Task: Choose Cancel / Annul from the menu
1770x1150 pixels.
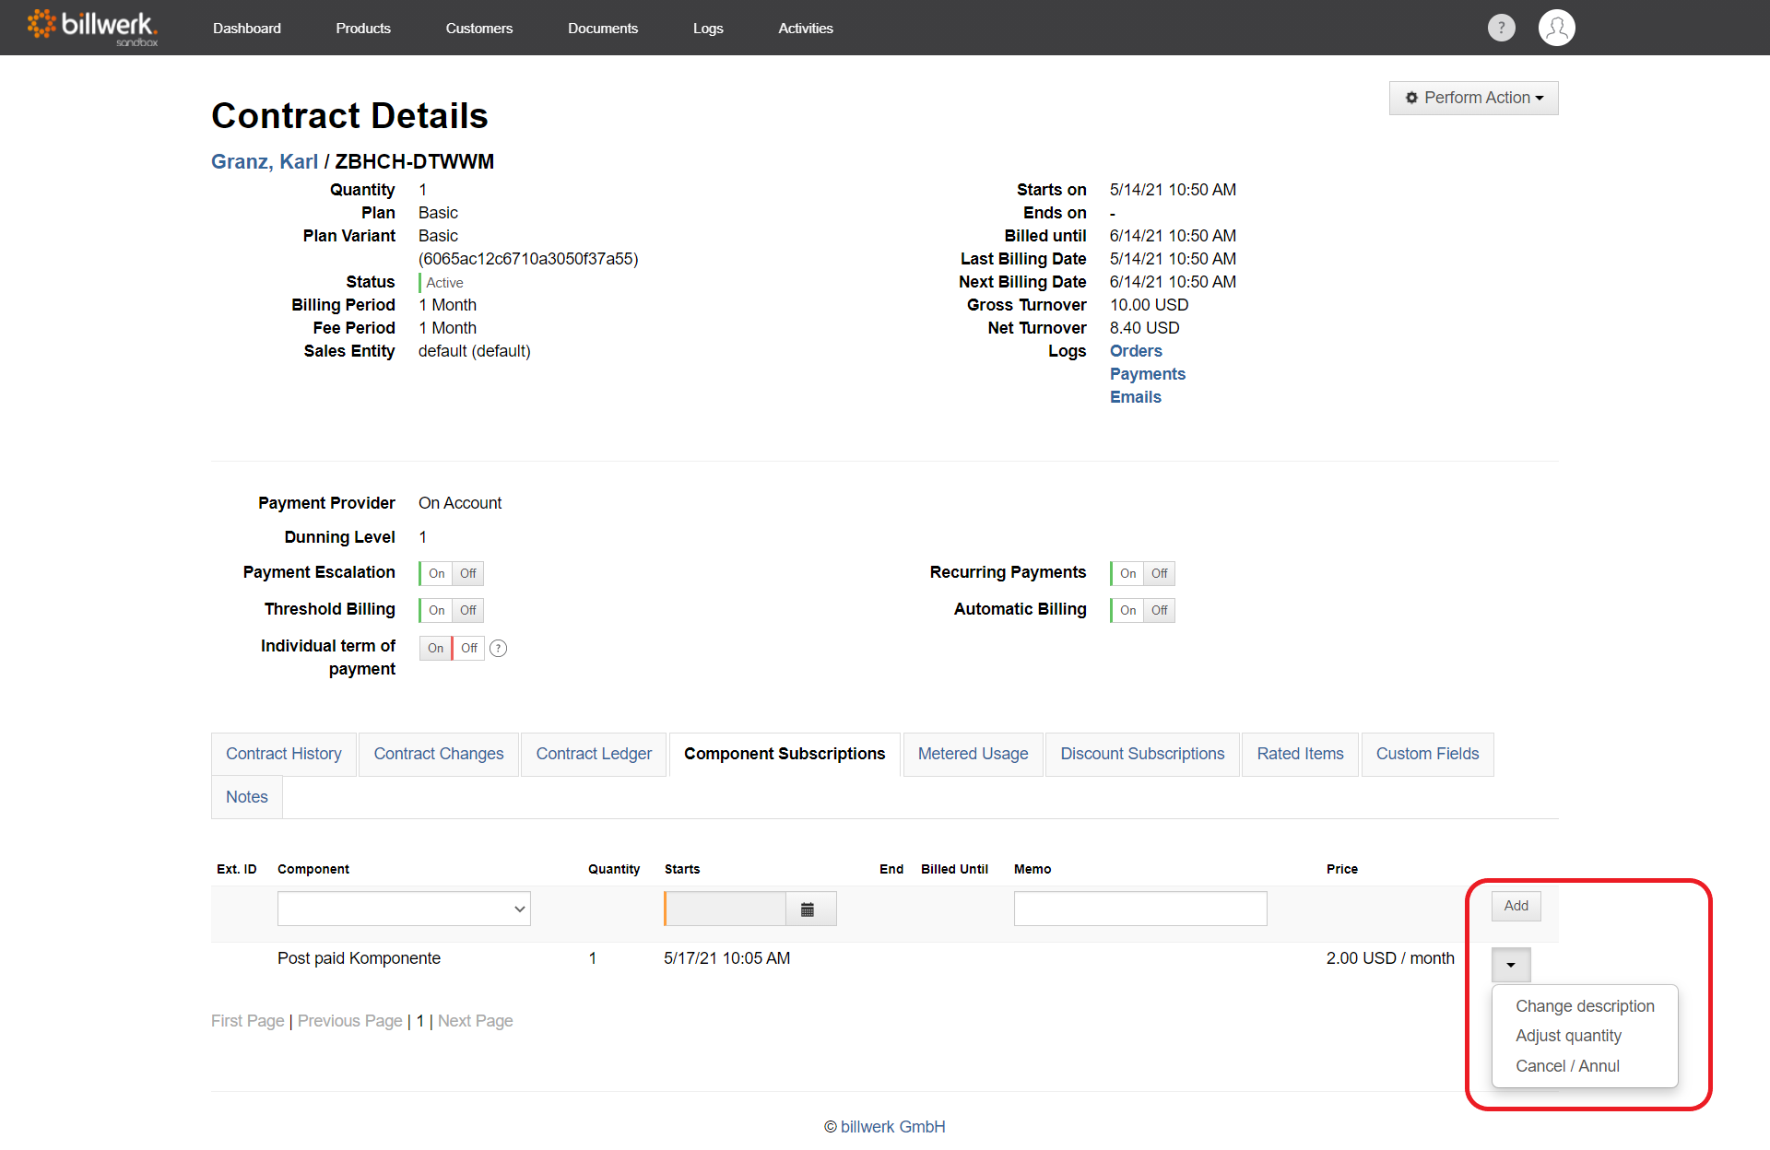Action: tap(1567, 1066)
